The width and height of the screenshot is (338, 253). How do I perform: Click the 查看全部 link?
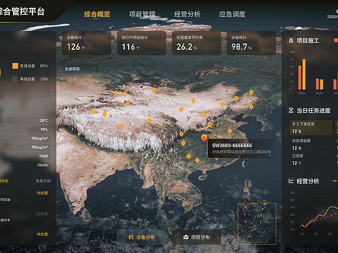[43, 181]
